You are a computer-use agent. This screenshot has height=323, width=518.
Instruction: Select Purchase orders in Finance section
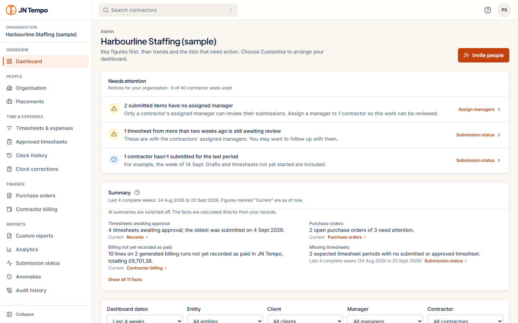coord(46,196)
